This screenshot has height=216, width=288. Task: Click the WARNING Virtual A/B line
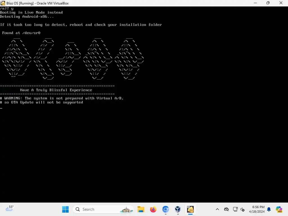(x=62, y=98)
